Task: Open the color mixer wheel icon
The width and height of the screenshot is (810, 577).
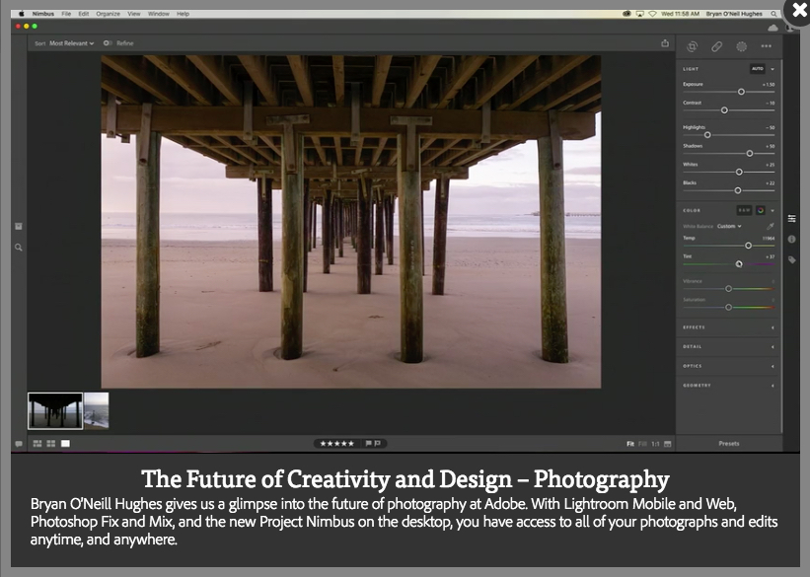Action: pos(761,210)
